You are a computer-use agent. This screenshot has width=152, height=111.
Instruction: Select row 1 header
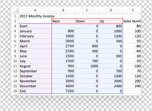pos(15,16)
